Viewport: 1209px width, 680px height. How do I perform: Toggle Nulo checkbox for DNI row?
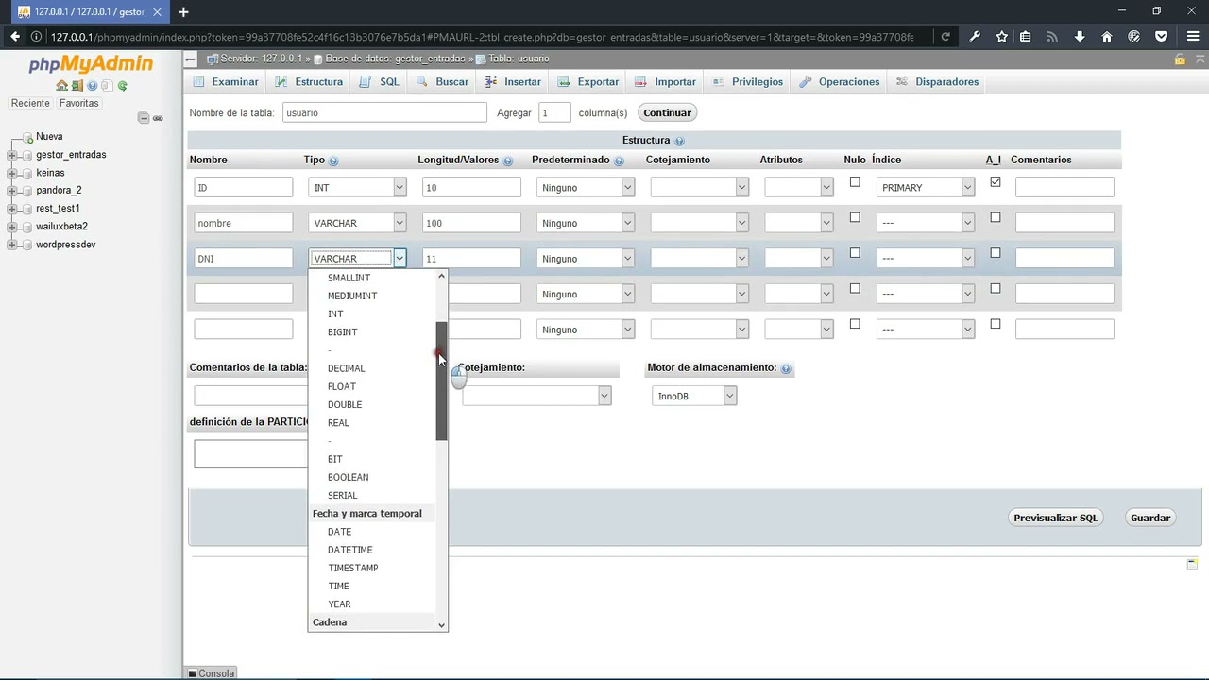[x=855, y=253]
